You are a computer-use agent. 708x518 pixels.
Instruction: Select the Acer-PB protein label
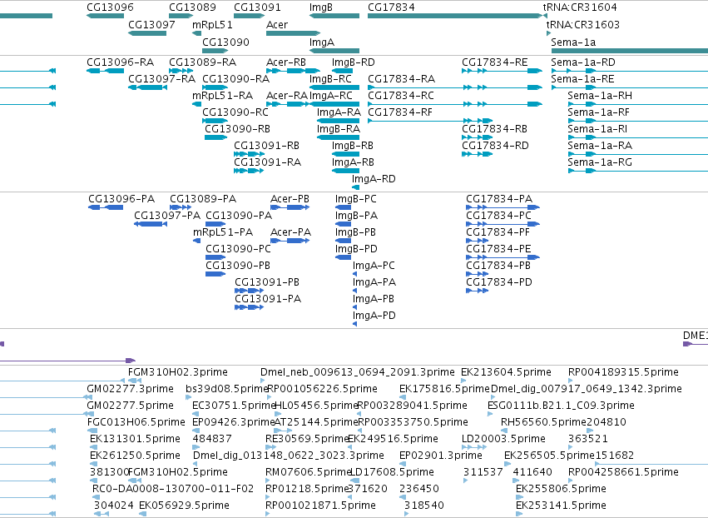(290, 199)
